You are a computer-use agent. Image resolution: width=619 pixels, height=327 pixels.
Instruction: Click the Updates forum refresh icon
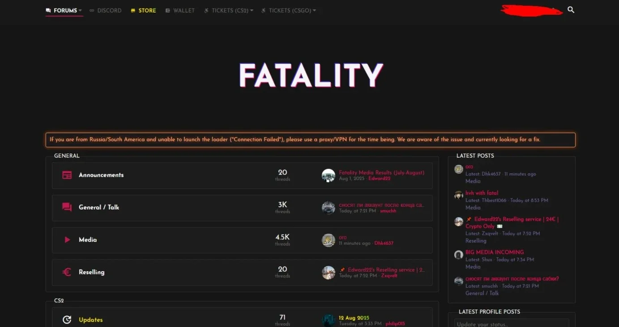tap(67, 320)
